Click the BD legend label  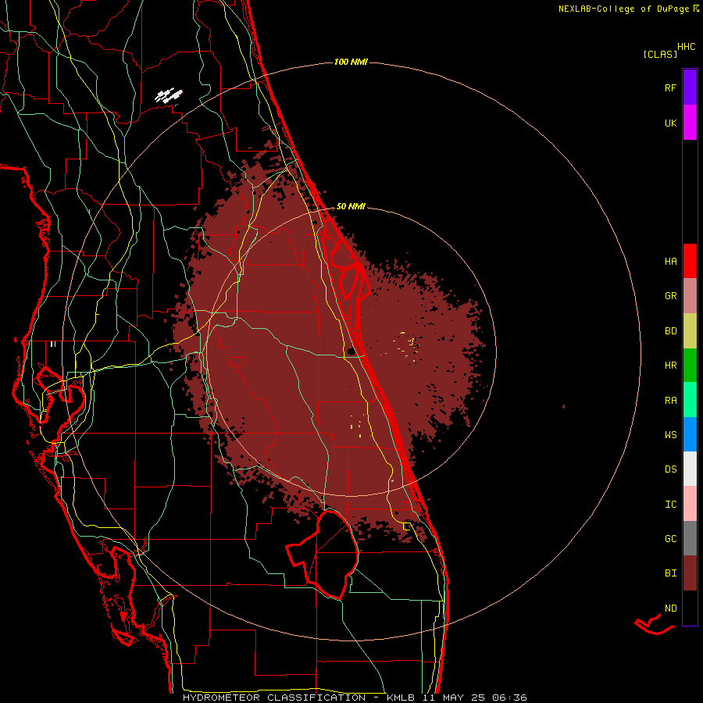(x=671, y=331)
